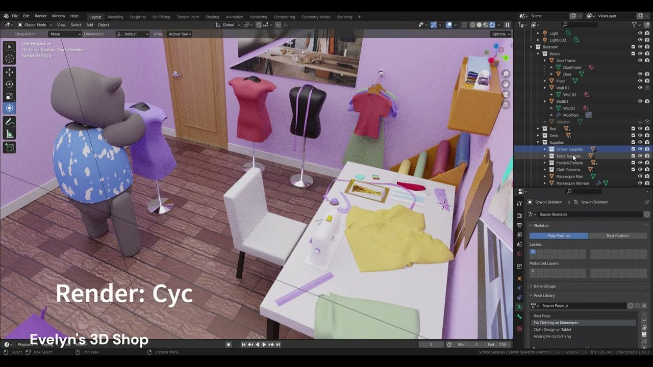The image size is (653, 367).
Task: Open the Physics properties tab
Action: 519,288
